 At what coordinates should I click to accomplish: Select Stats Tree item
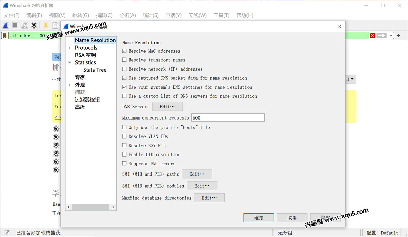click(95, 70)
